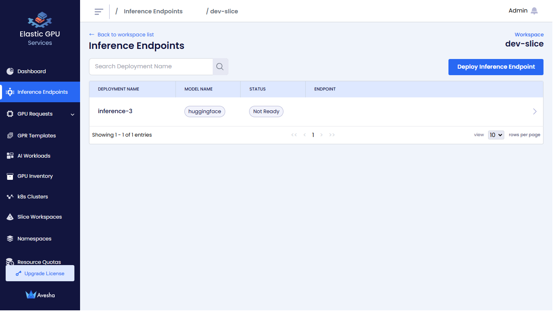Open Namespaces in the sidebar
Viewport: 556px width, 316px height.
pyautogui.click(x=40, y=239)
